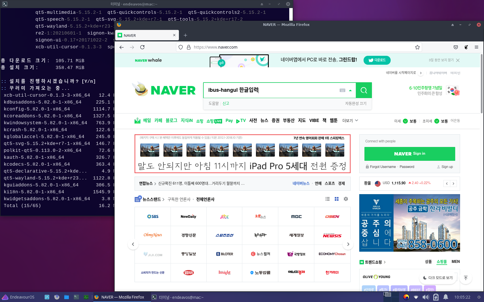The width and height of the screenshot is (484, 302).
Task: Click the ibus Hangul input tray icon
Action: [x=406, y=297]
